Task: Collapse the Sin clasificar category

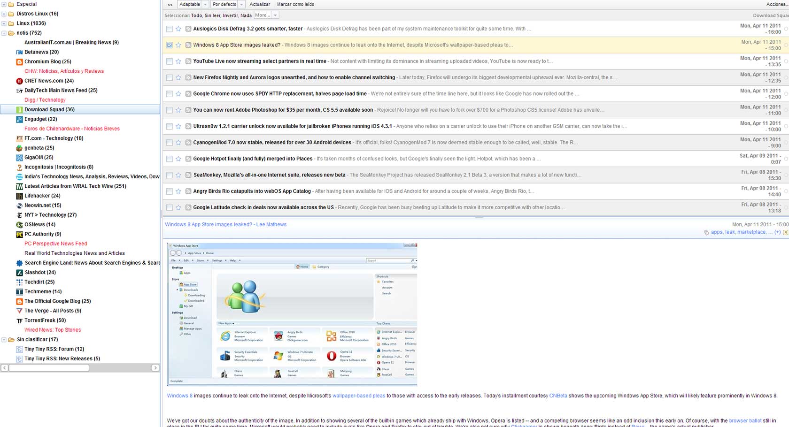Action: pos(4,340)
